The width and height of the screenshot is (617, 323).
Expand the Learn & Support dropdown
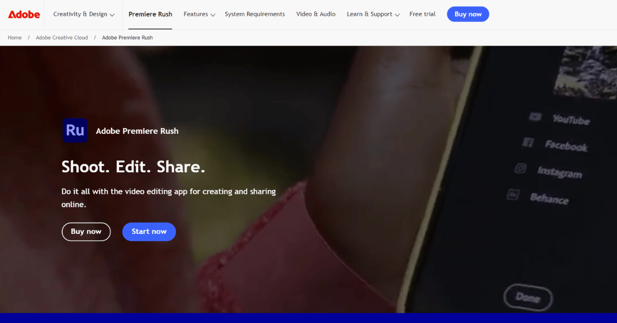click(373, 14)
